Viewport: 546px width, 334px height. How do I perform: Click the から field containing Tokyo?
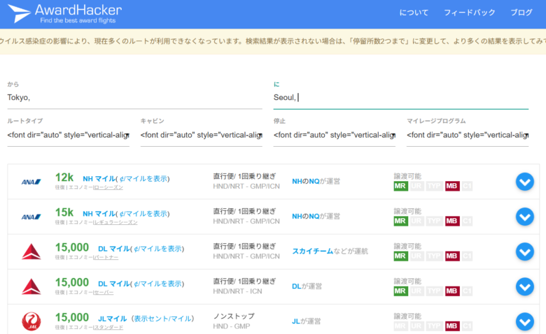coord(134,97)
